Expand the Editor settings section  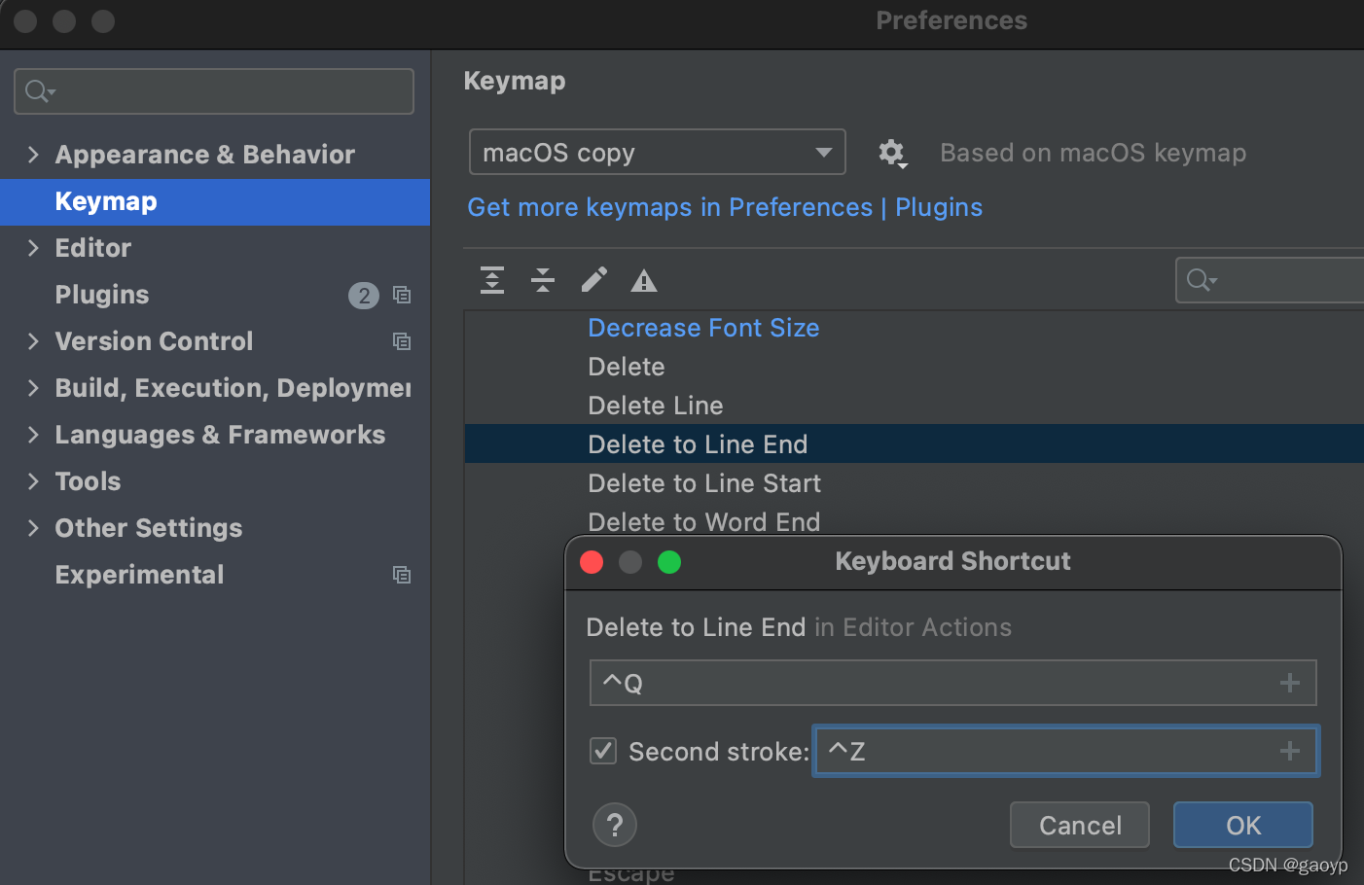click(x=34, y=248)
